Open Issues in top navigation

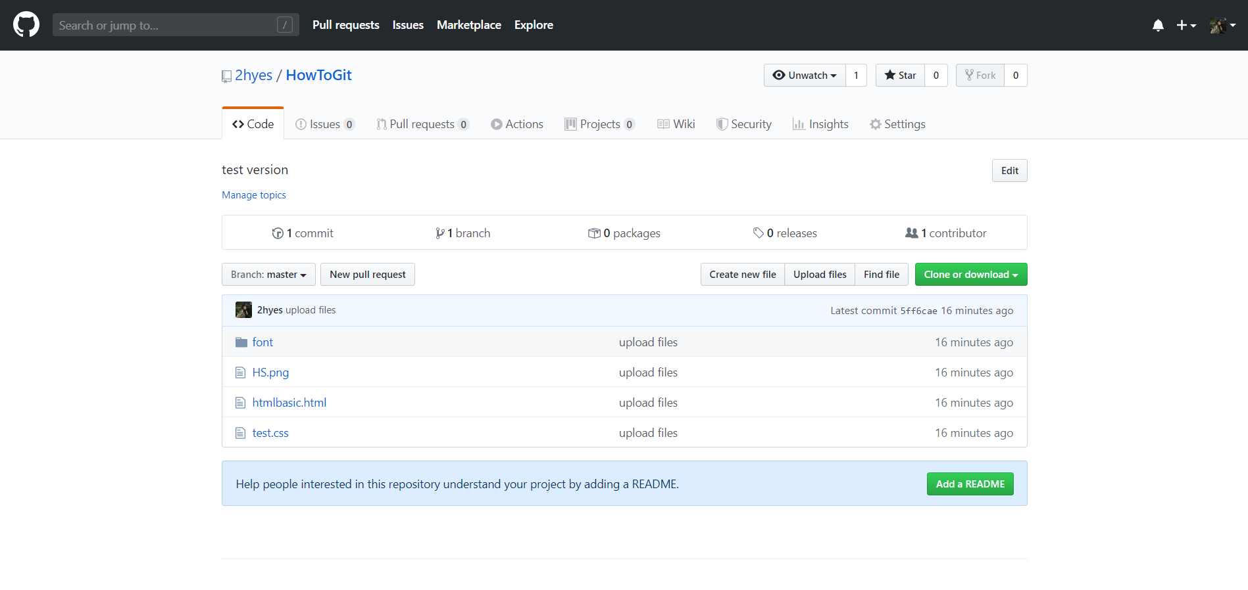pos(408,25)
